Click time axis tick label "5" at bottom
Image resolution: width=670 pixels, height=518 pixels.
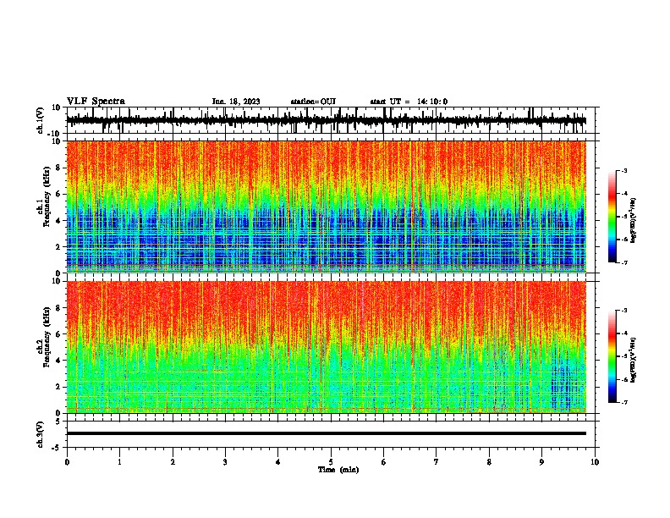(331, 462)
